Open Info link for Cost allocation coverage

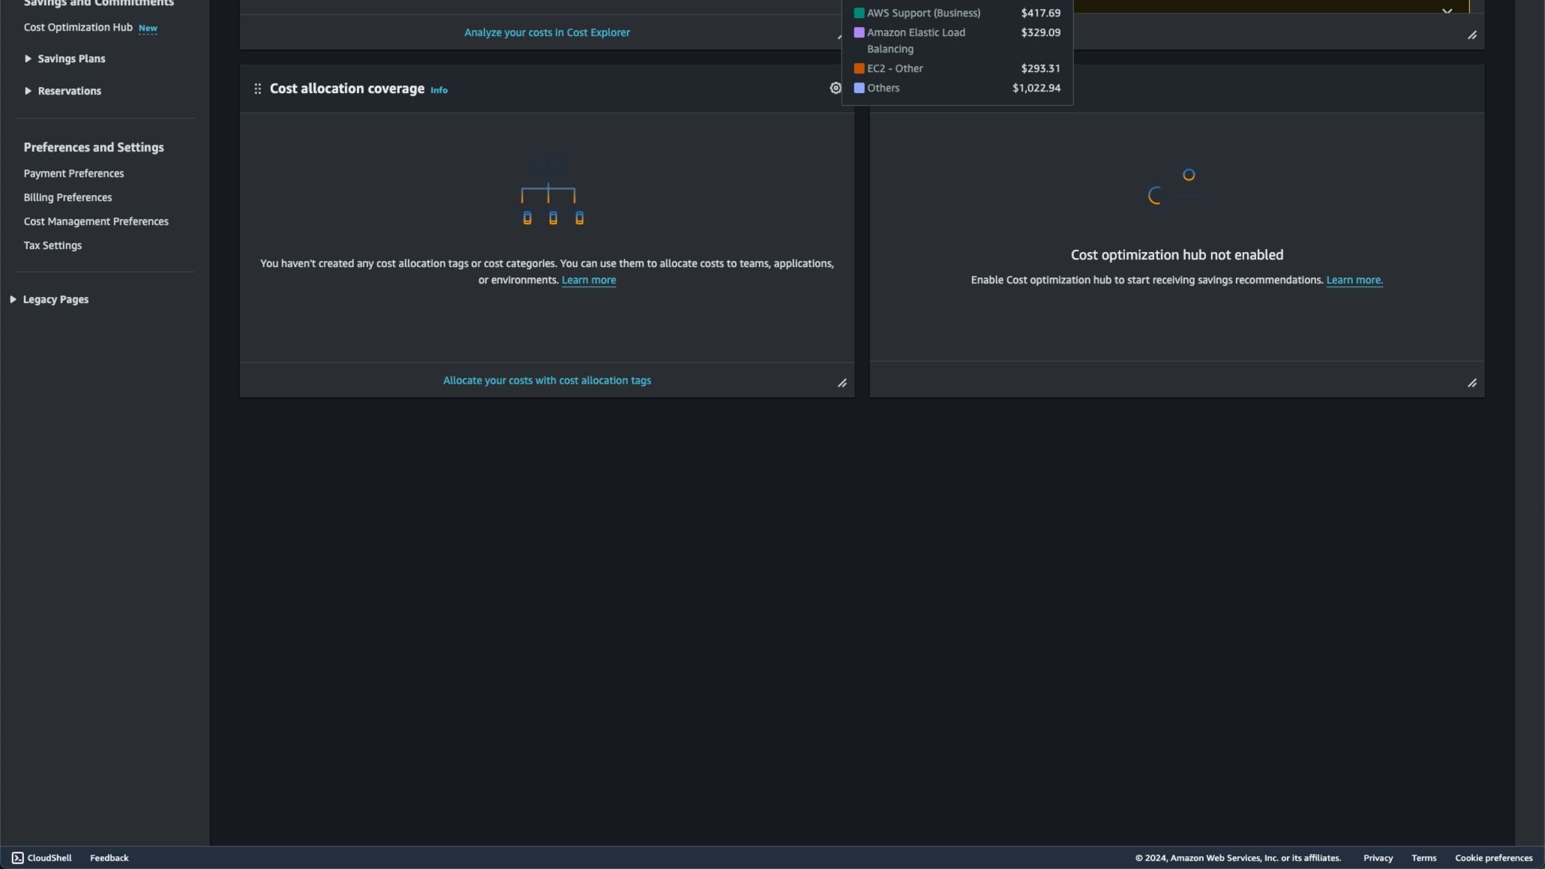click(x=439, y=90)
